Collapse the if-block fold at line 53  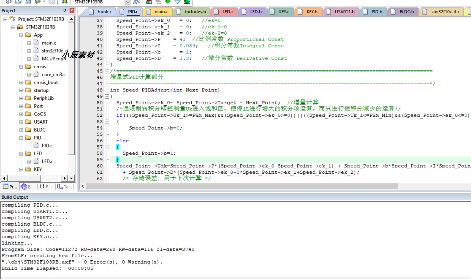[x=107, y=121]
